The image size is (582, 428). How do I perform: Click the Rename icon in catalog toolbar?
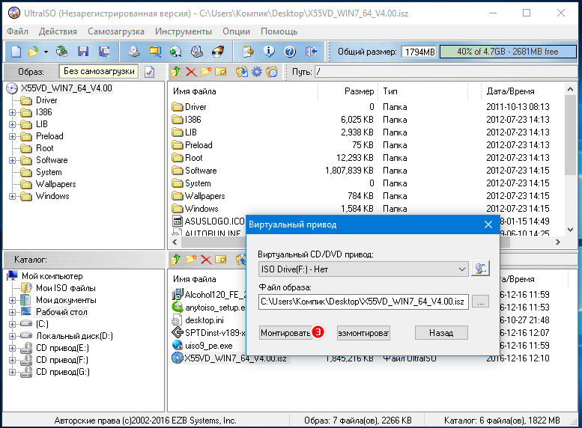click(220, 260)
